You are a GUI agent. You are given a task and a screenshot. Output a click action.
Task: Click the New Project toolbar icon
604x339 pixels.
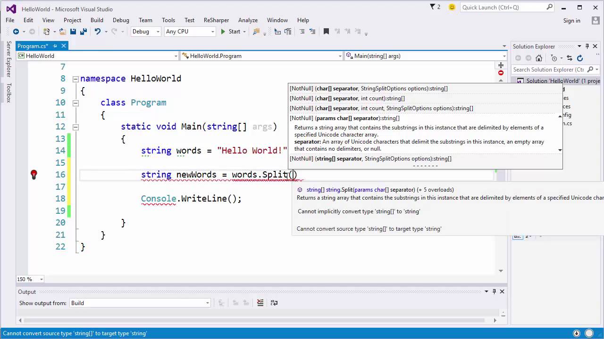tap(46, 32)
